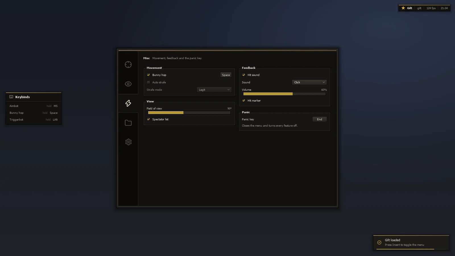This screenshot has width=455, height=256.
Task: Click the gilt username in watermark
Action: click(x=419, y=8)
